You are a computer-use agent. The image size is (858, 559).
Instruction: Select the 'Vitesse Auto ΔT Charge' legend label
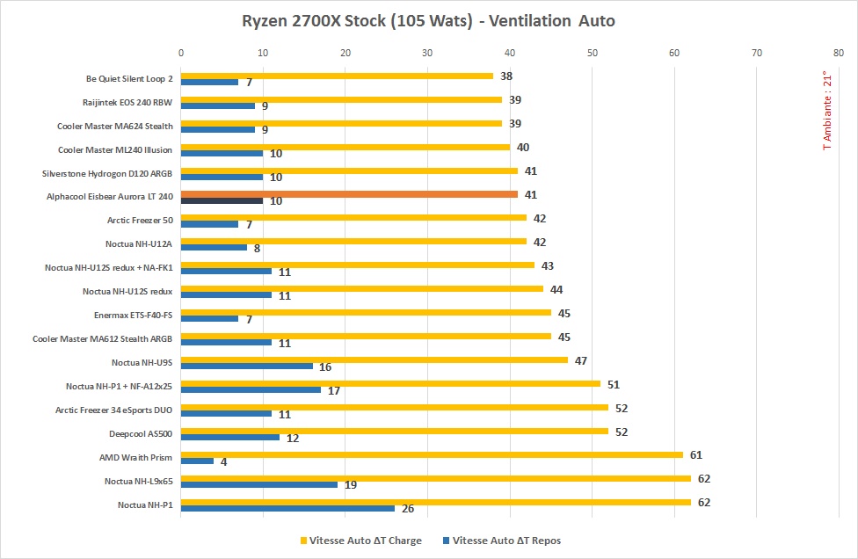point(366,541)
